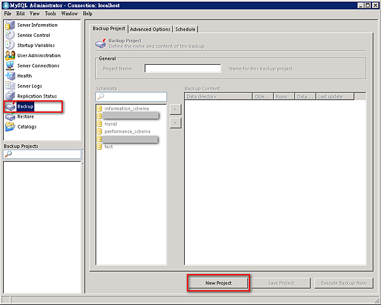Click the information_schema database icon

[x=99, y=108]
